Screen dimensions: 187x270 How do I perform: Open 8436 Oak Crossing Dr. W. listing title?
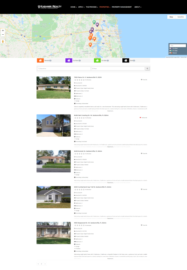point(91,115)
